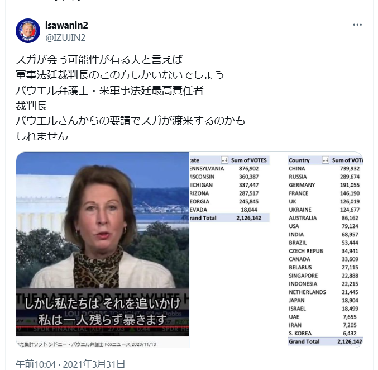Click the isawanin2 display name
The height and width of the screenshot is (370, 378).
[66, 25]
